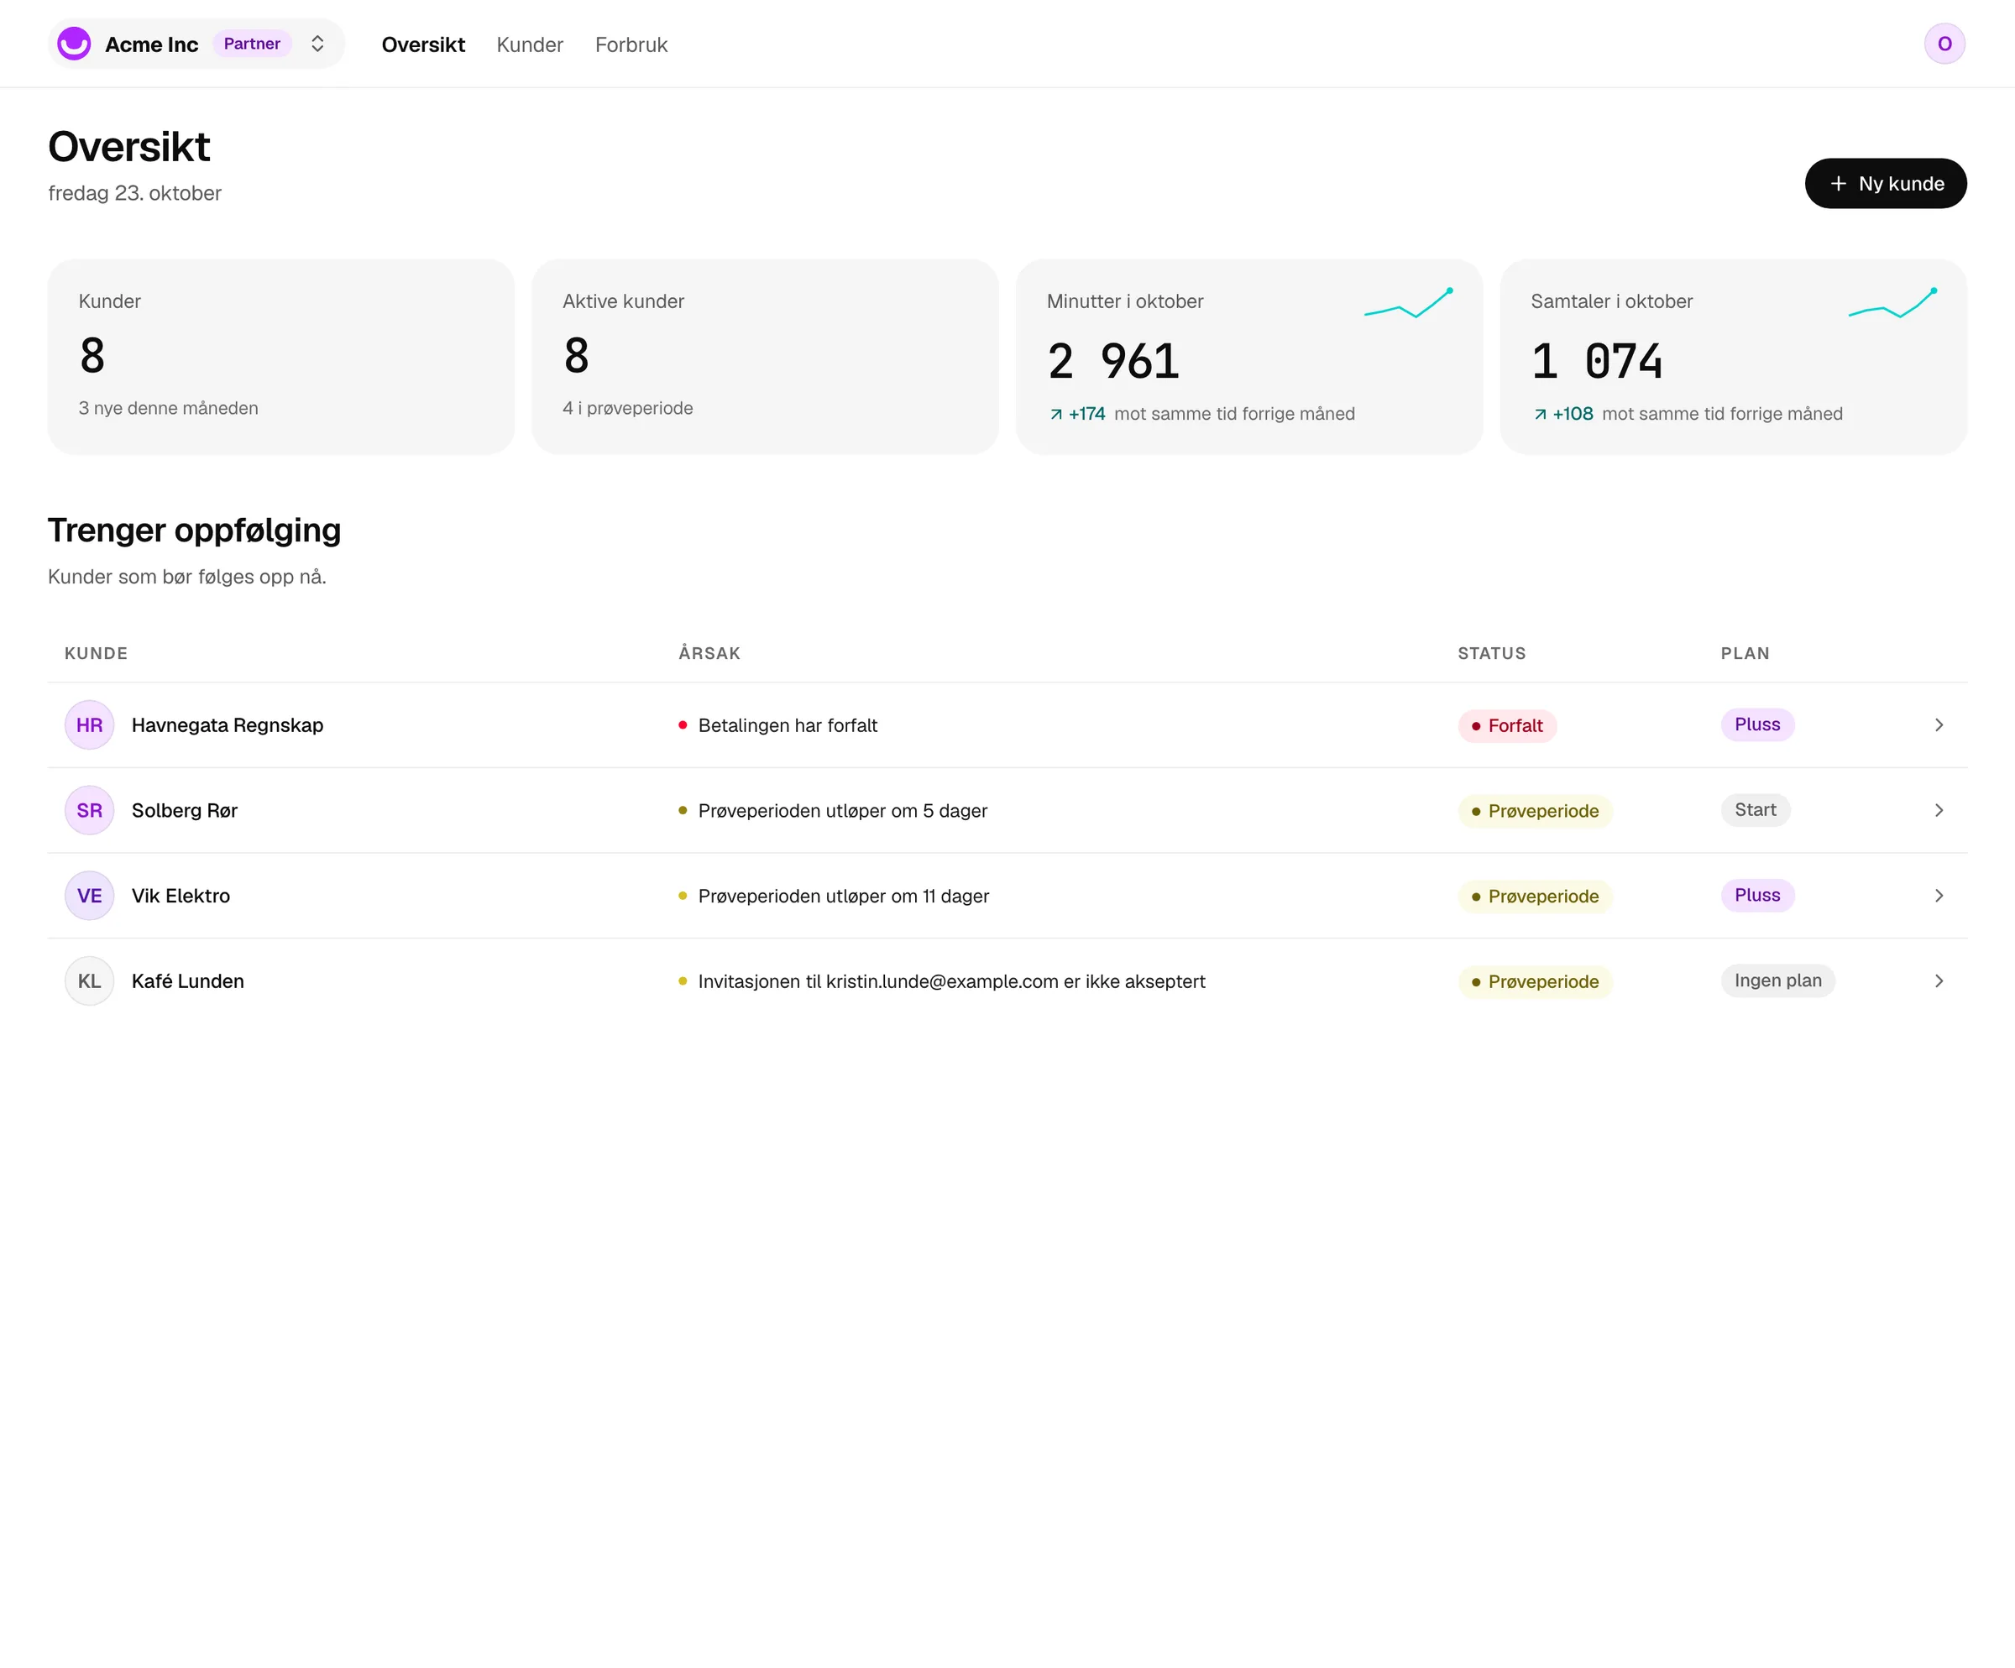This screenshot has height=1668, width=2015.
Task: Click the Minutter i oktober sparkline chart
Action: 1409,303
